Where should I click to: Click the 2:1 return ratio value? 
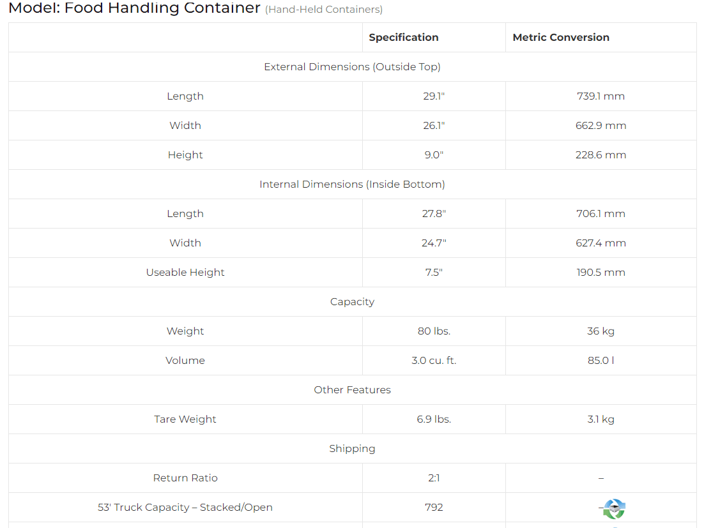(434, 478)
